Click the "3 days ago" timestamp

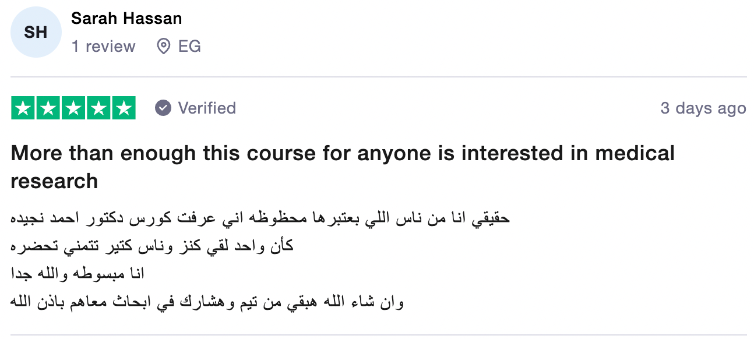tap(703, 108)
